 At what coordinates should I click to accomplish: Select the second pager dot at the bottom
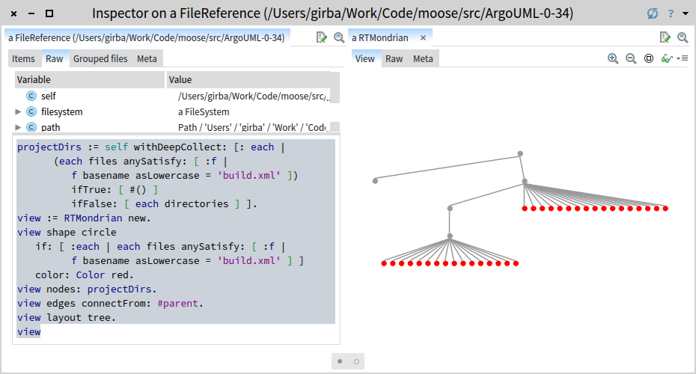(356, 361)
